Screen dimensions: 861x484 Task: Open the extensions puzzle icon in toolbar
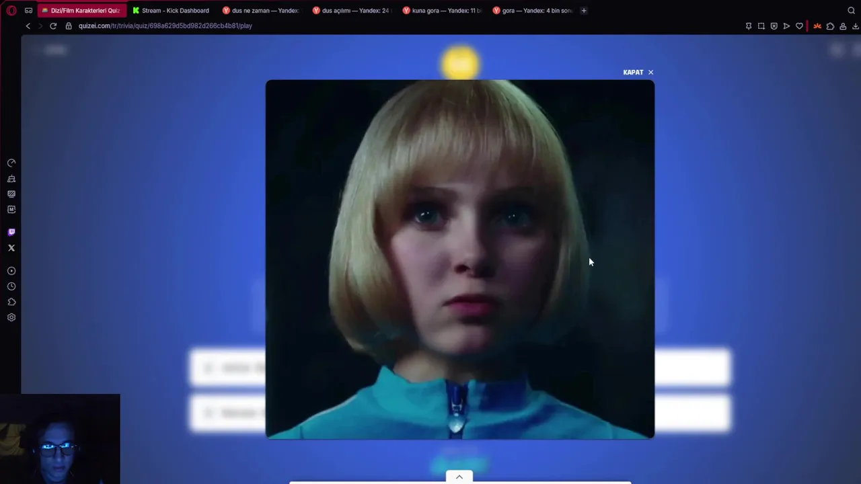[831, 26]
